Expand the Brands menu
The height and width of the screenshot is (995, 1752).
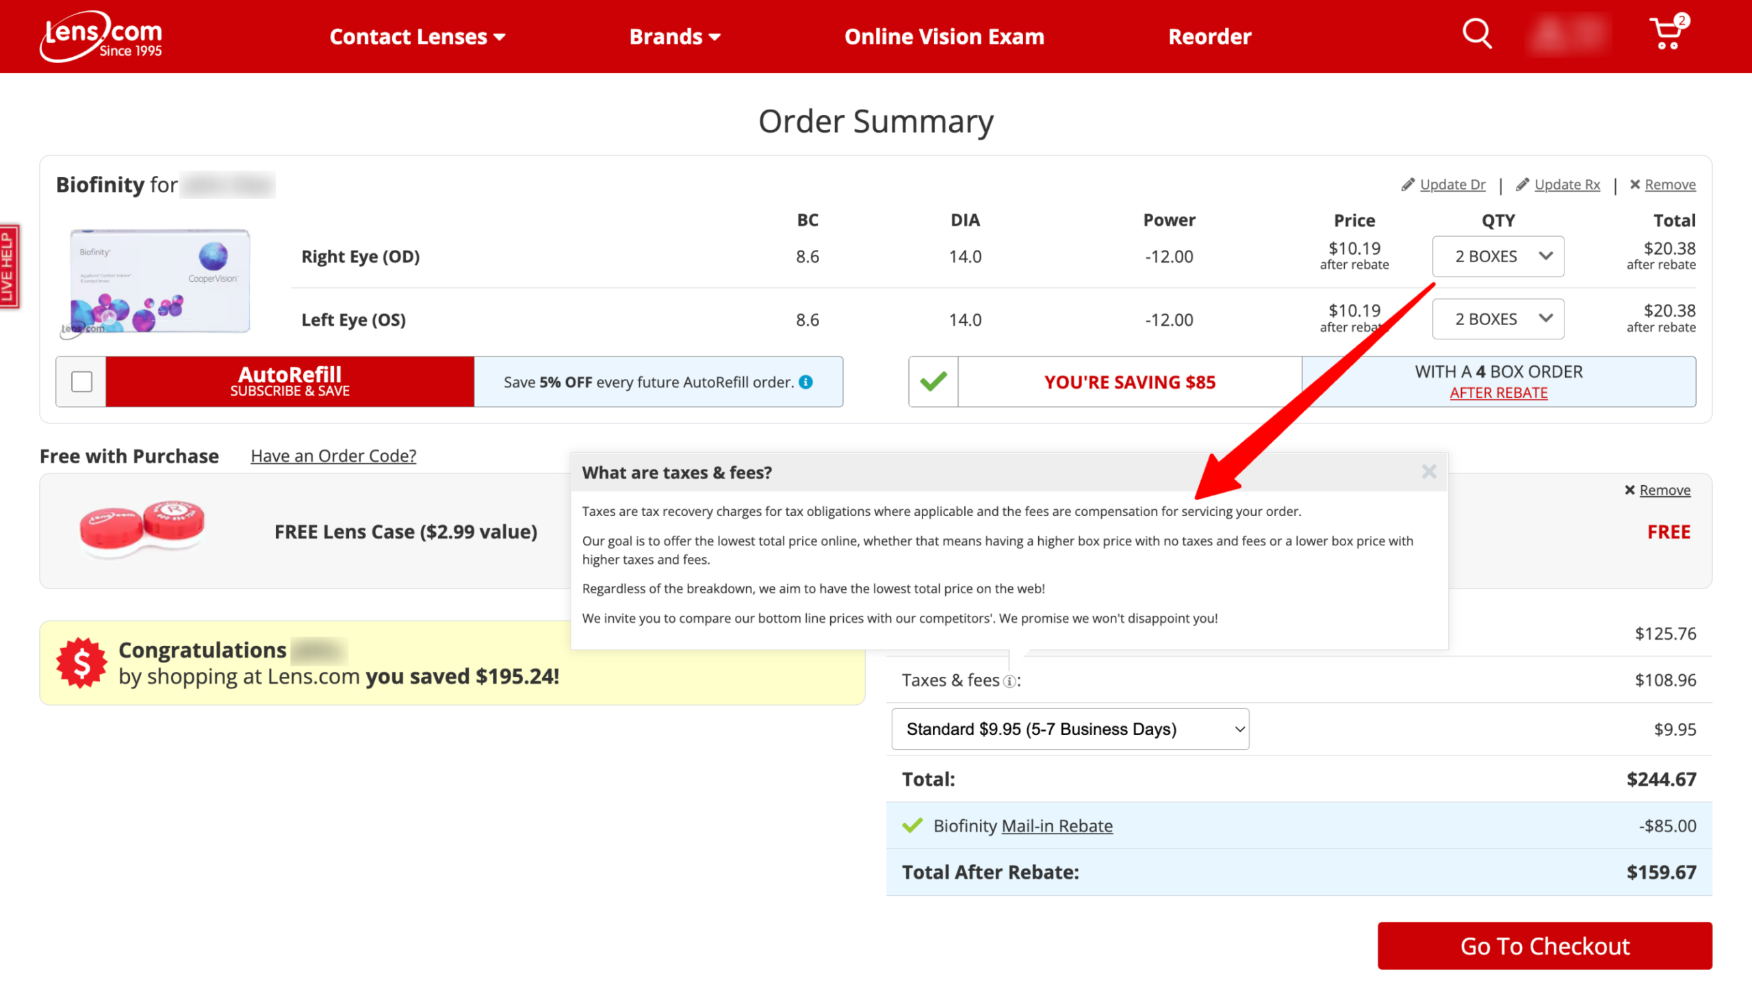click(675, 36)
